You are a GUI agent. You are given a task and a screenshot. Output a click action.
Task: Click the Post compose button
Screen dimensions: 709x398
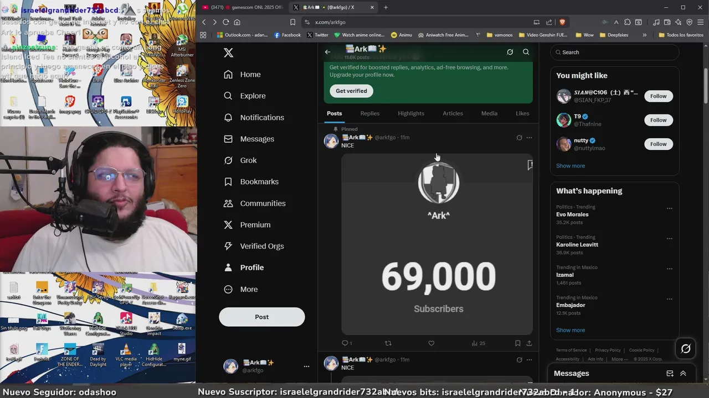pyautogui.click(x=261, y=317)
